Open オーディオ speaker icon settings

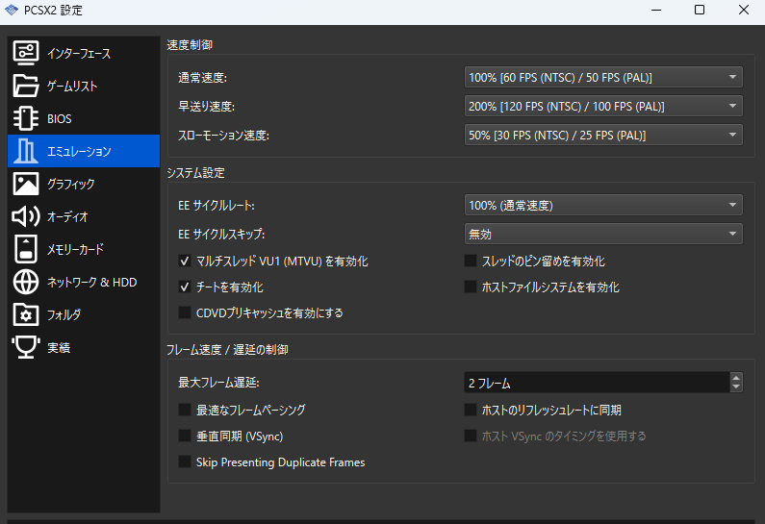tap(26, 216)
